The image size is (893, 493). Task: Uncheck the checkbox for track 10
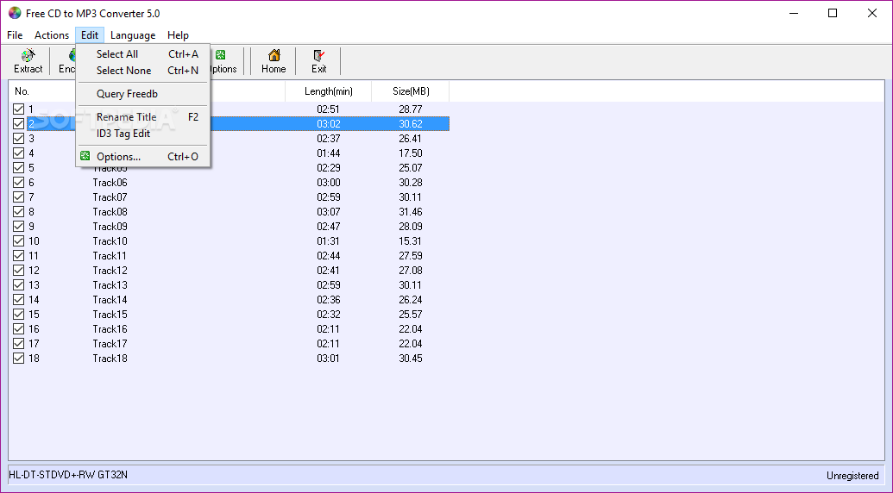(19, 241)
